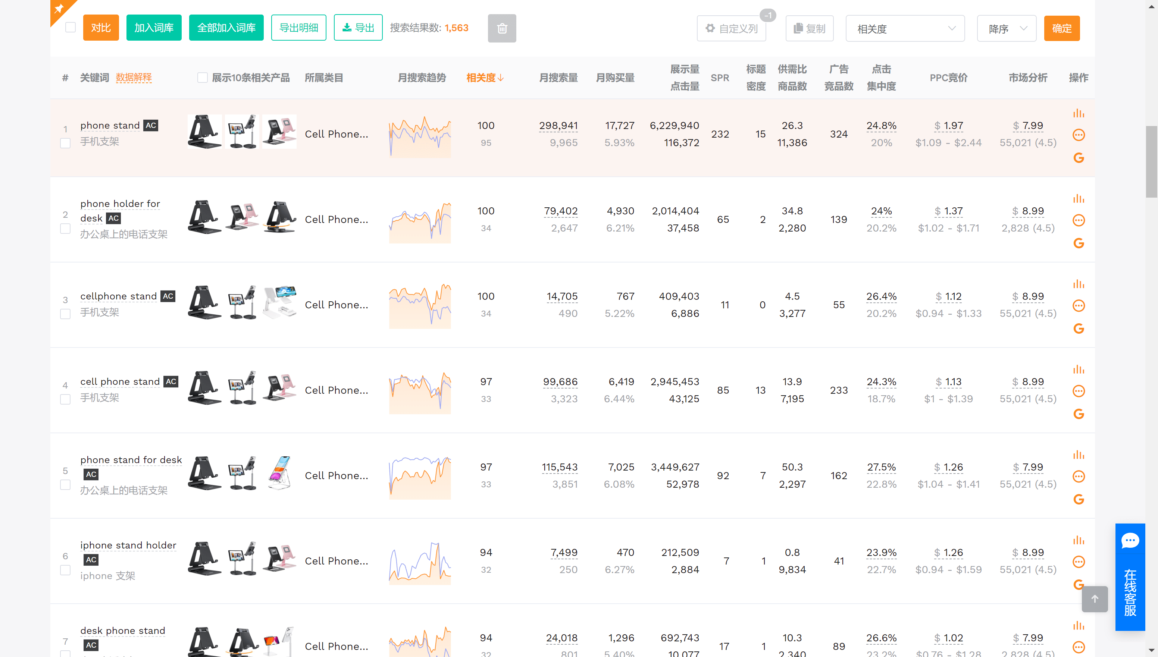1158x657 pixels.
Task: Sort by 相关度 column header
Action: click(x=485, y=78)
